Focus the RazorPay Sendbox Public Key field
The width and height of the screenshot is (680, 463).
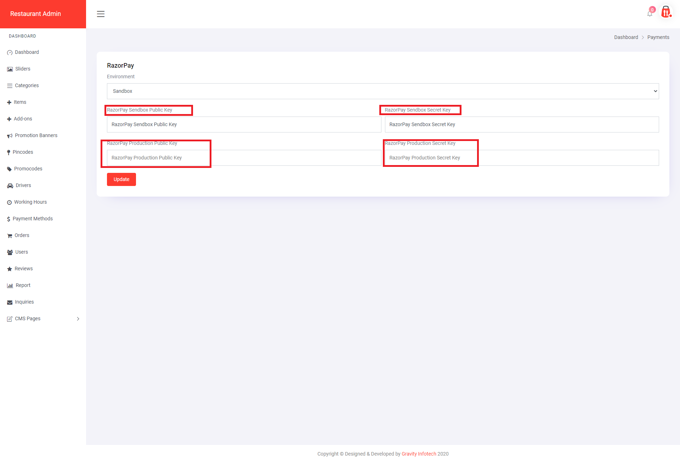coord(244,124)
